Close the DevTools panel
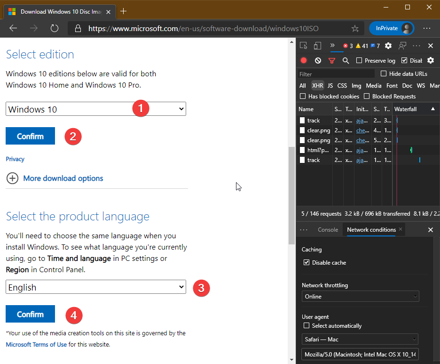 coord(431,46)
